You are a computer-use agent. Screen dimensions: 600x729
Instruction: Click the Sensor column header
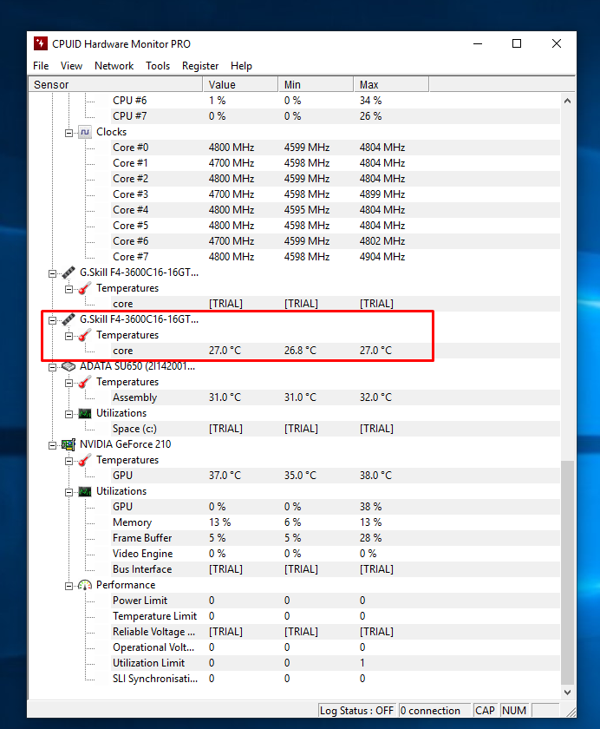point(115,85)
